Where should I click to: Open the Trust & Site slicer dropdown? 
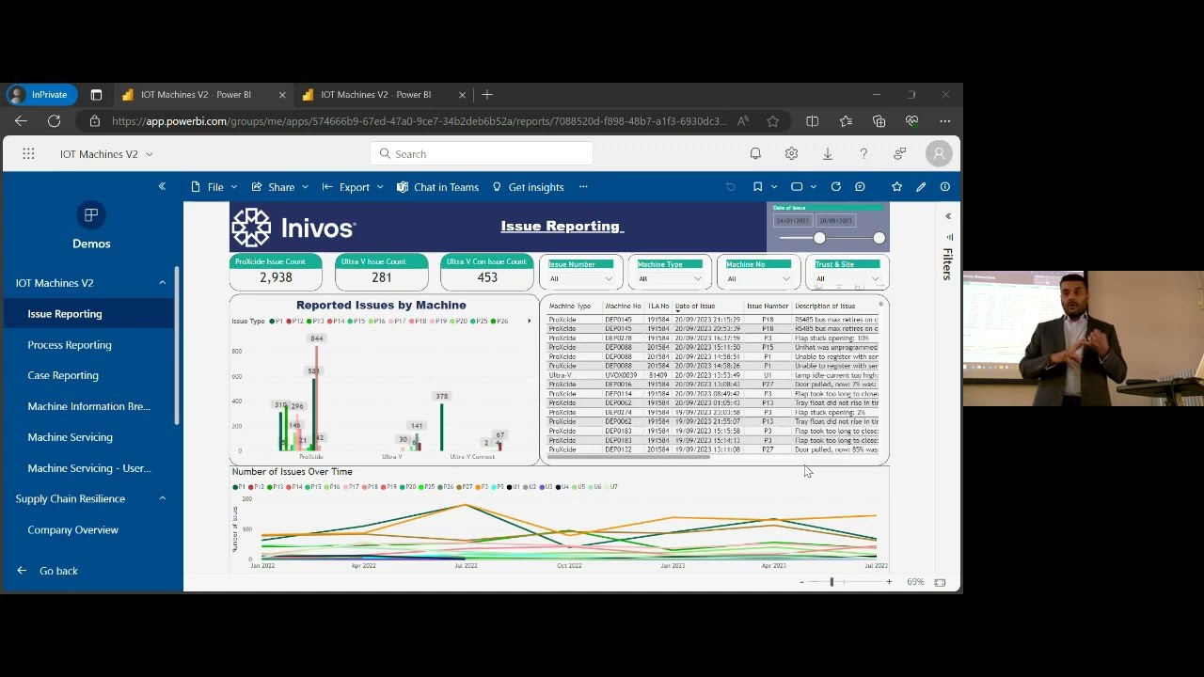[847, 278]
